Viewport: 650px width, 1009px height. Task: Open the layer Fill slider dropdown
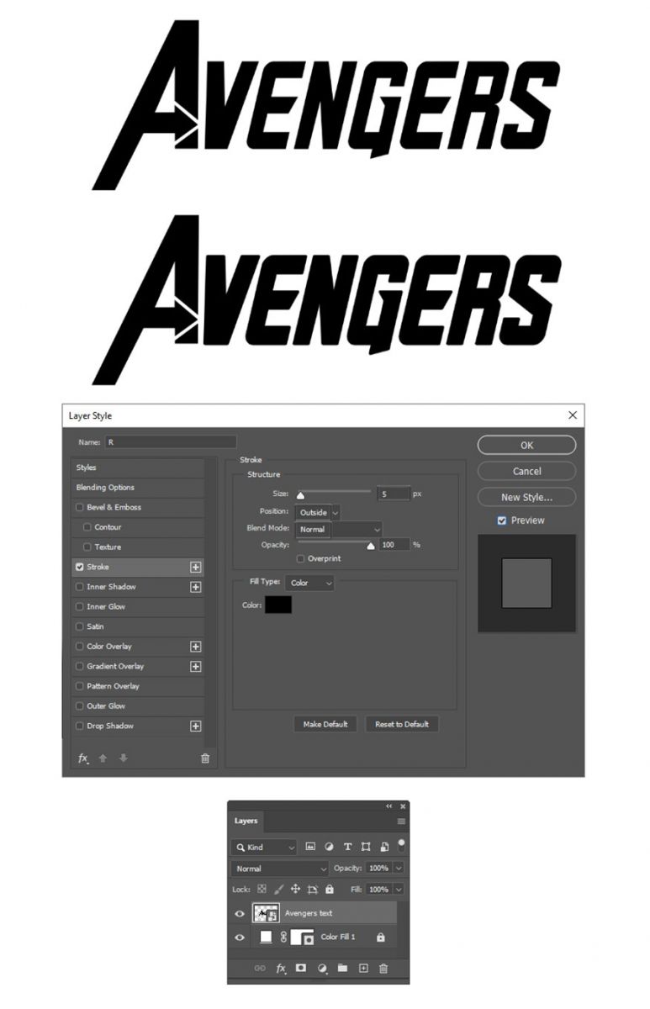pos(399,889)
